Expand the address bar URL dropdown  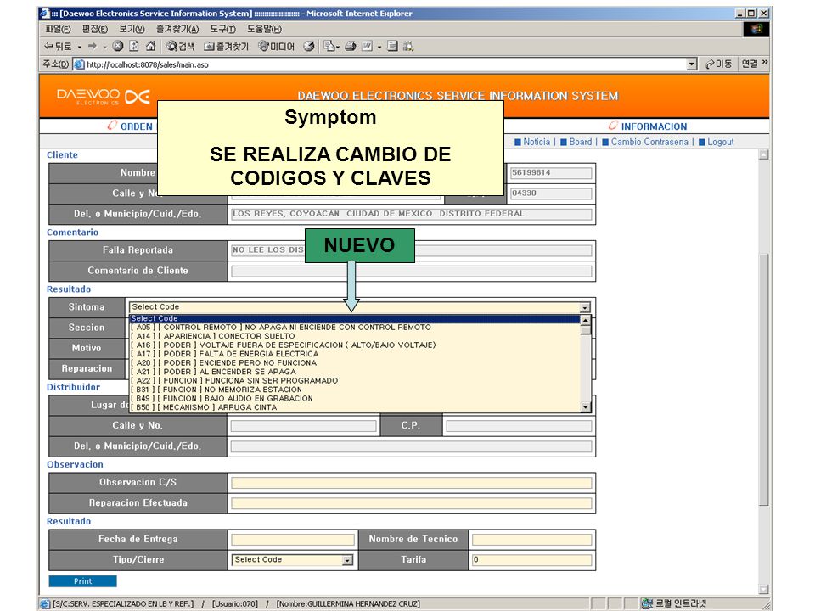tap(691, 64)
